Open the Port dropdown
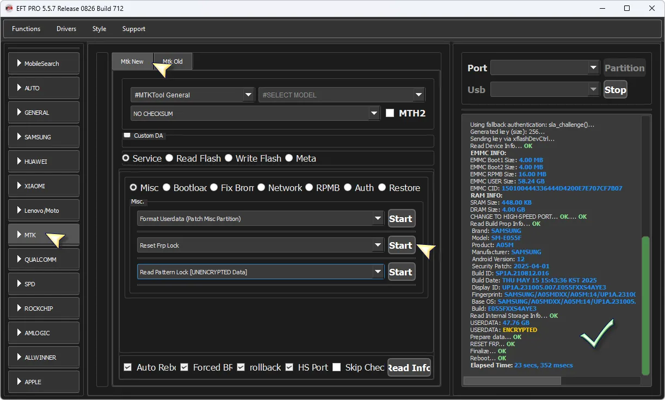This screenshot has height=400, width=665. coord(545,67)
